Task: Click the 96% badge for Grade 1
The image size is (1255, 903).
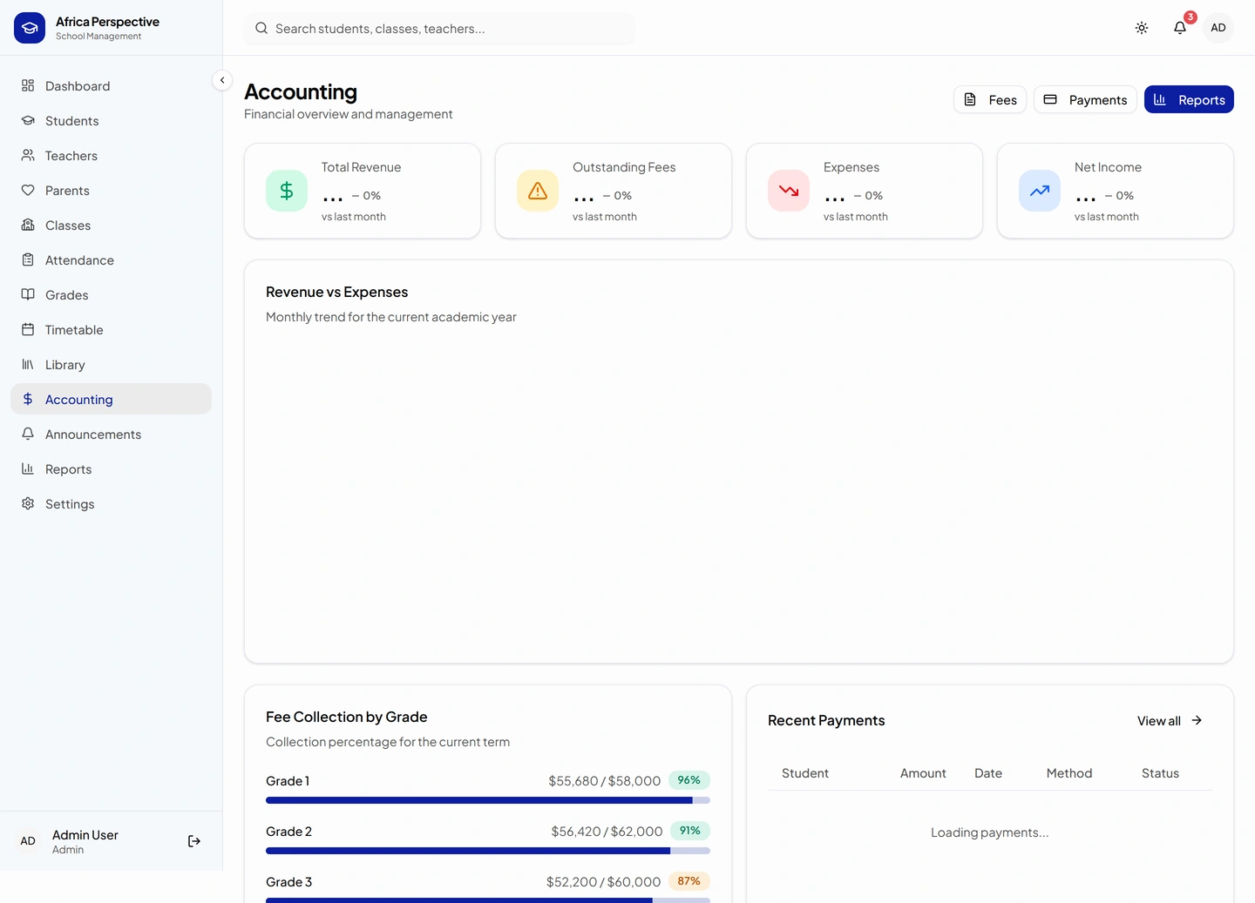Action: pyautogui.click(x=689, y=780)
